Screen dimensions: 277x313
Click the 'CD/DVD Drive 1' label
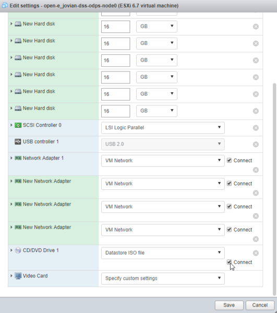coord(41,250)
